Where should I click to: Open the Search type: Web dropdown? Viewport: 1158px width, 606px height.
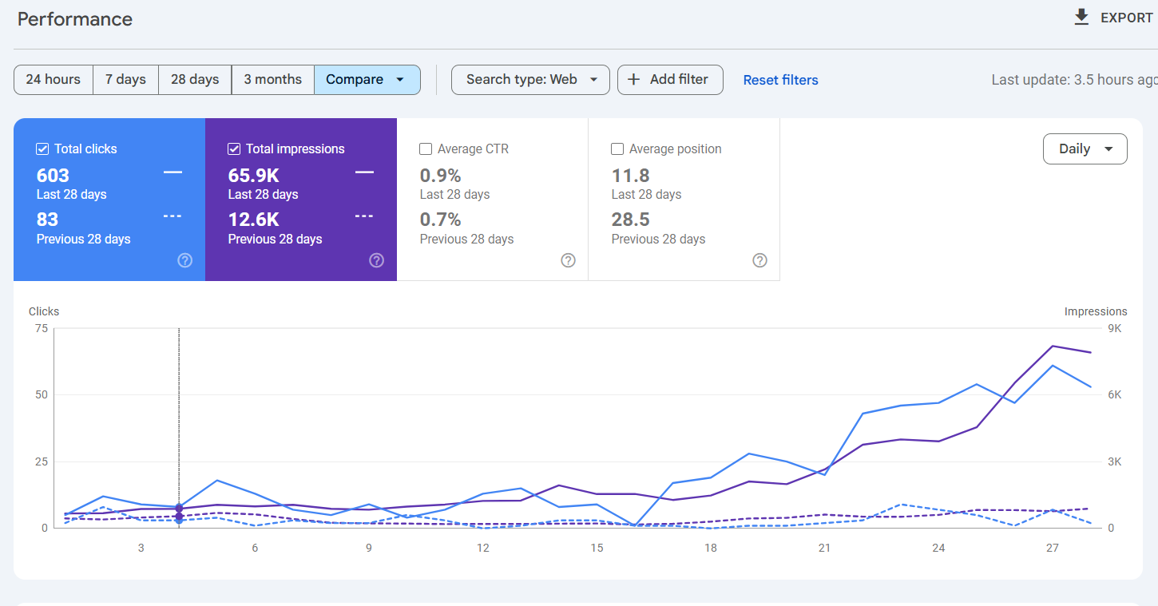coord(530,80)
